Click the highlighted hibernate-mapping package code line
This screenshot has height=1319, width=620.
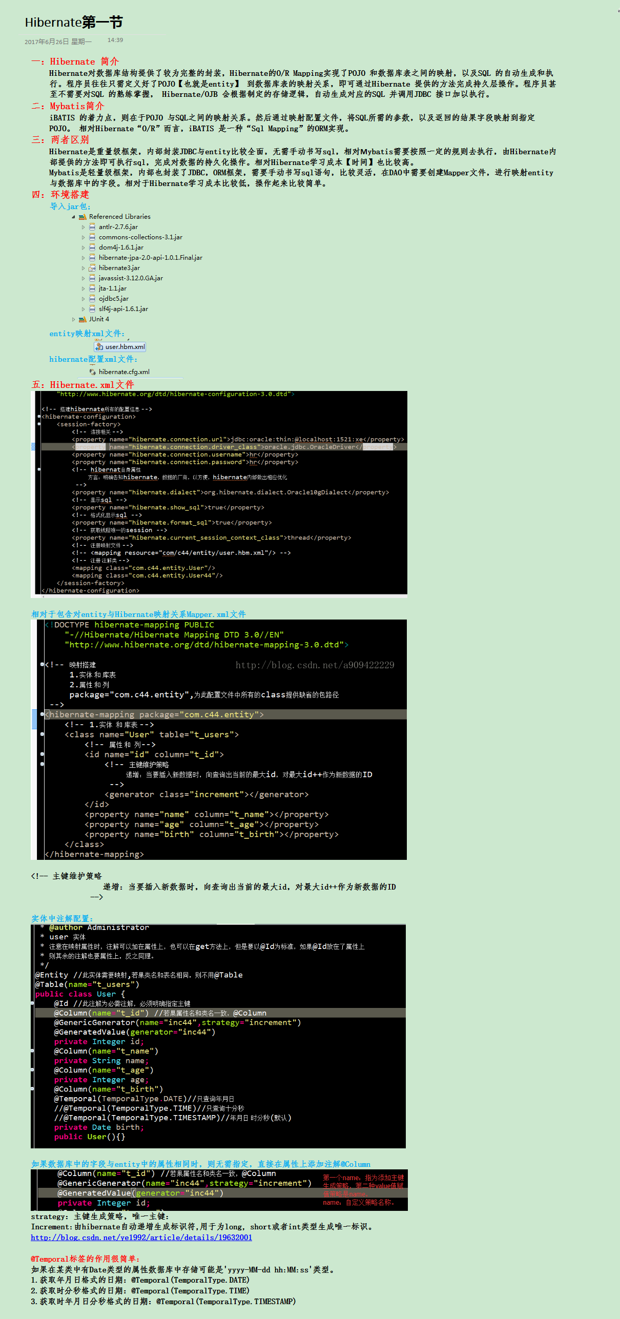(x=154, y=714)
